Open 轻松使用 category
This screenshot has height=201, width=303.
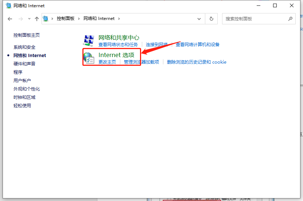pos(22,106)
